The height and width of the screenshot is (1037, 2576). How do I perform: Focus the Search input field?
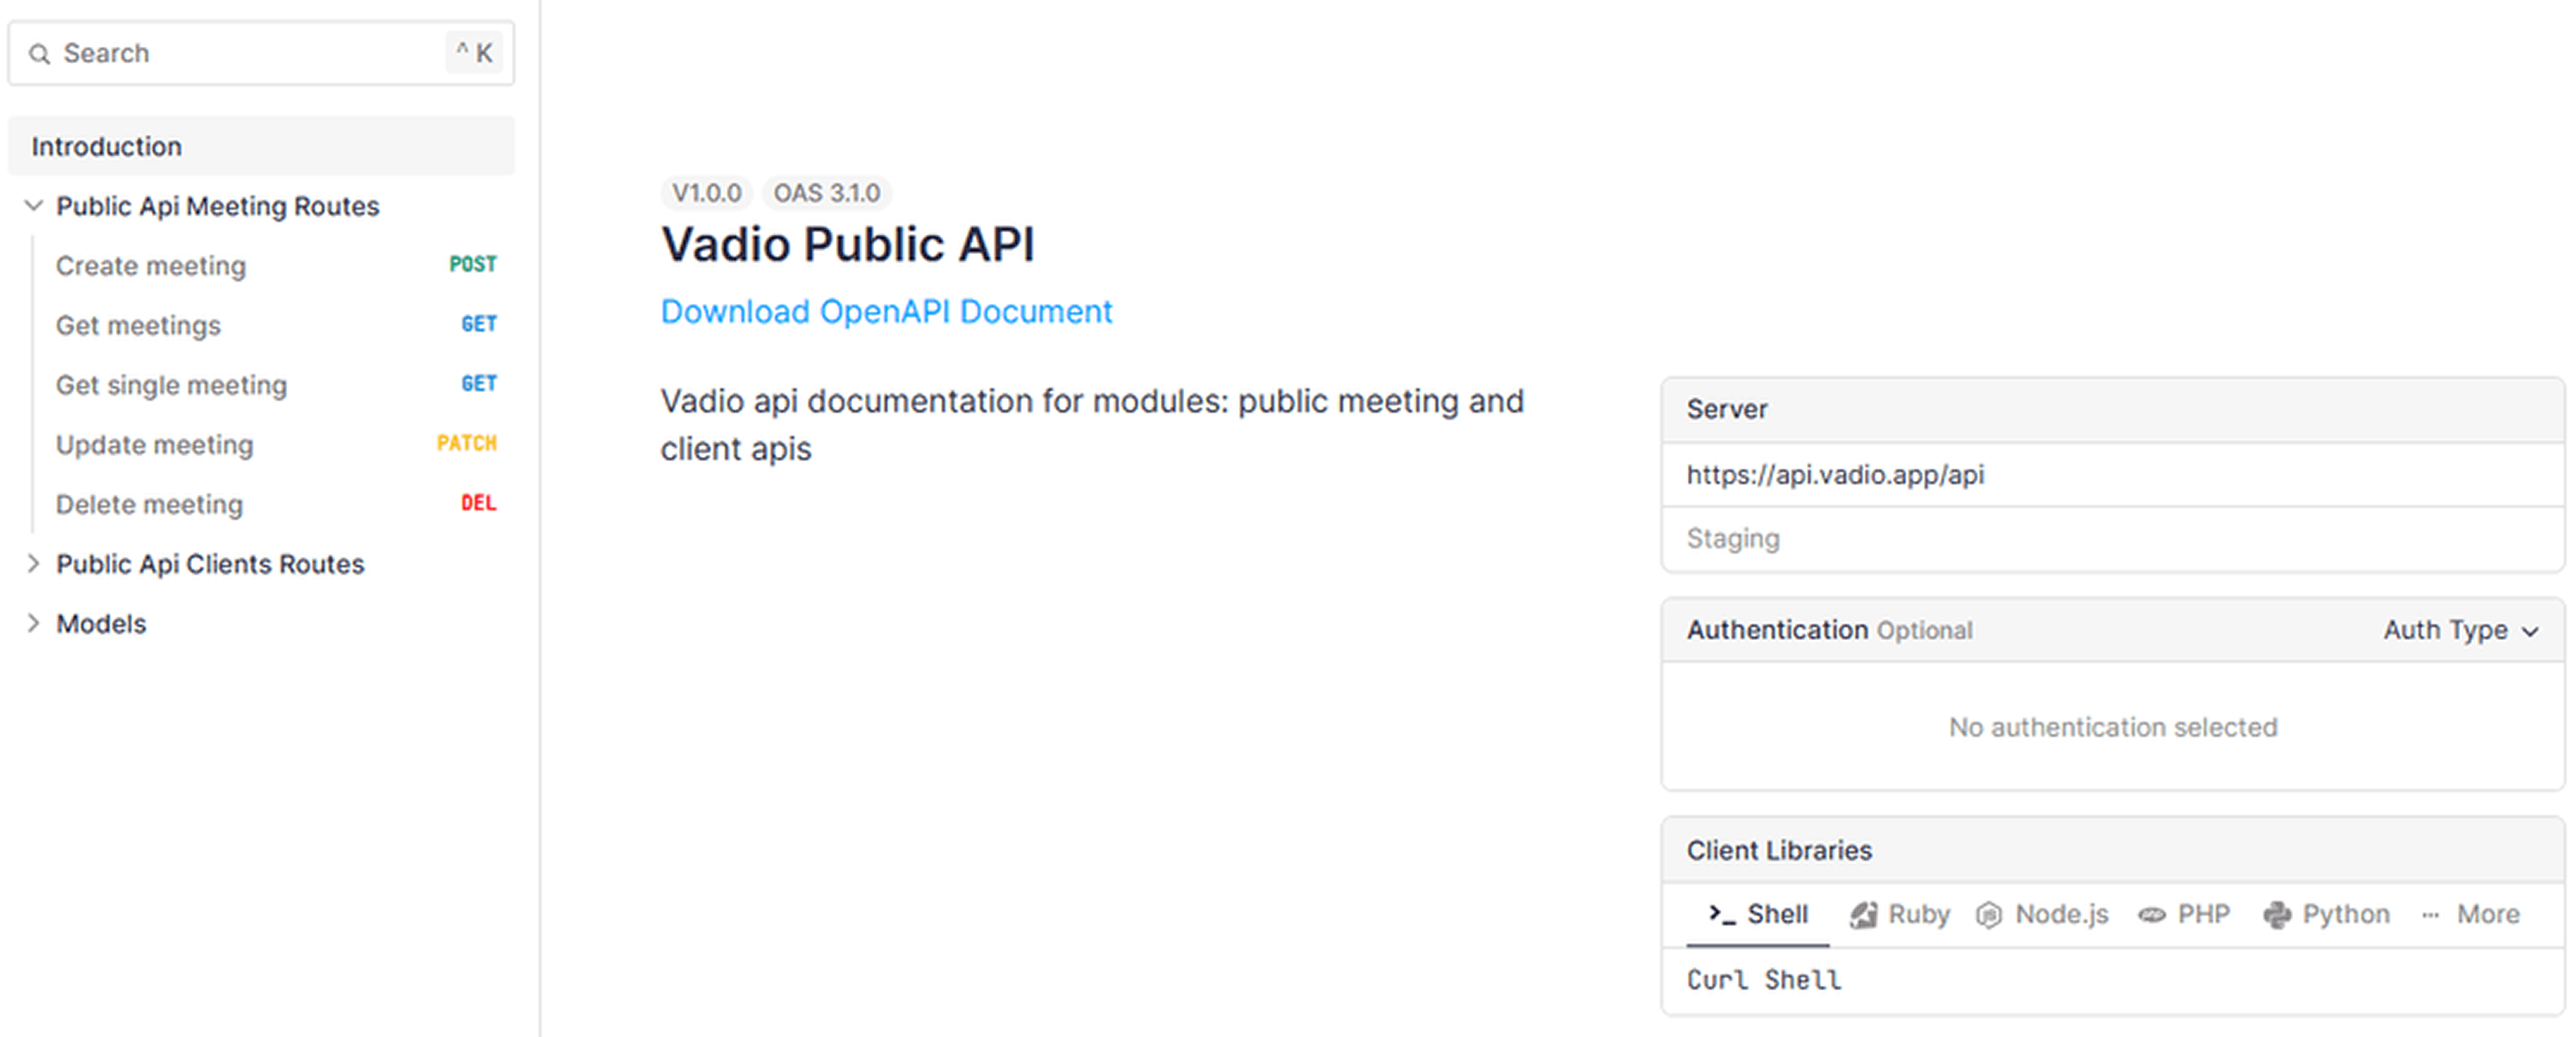click(240, 54)
